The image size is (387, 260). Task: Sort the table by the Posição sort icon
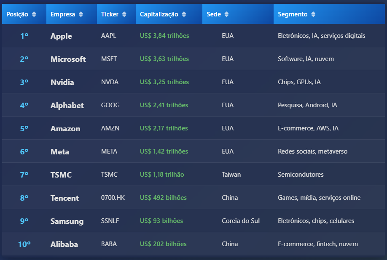[34, 14]
